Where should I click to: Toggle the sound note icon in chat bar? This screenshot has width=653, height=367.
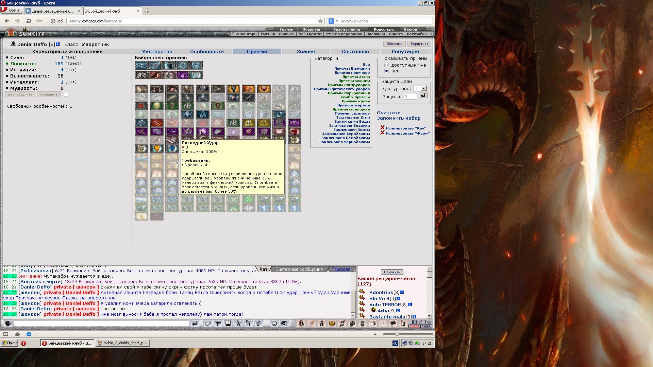tap(259, 324)
